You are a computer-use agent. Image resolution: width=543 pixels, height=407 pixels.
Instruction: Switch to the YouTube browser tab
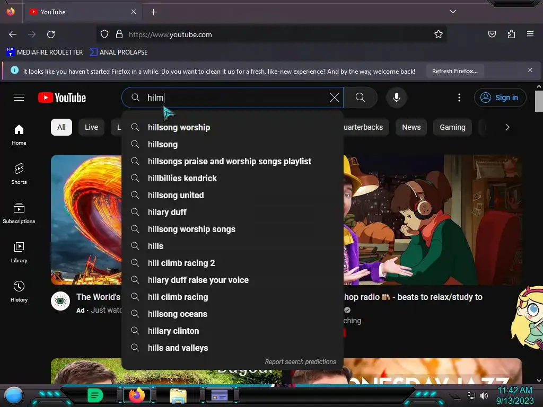click(82, 12)
